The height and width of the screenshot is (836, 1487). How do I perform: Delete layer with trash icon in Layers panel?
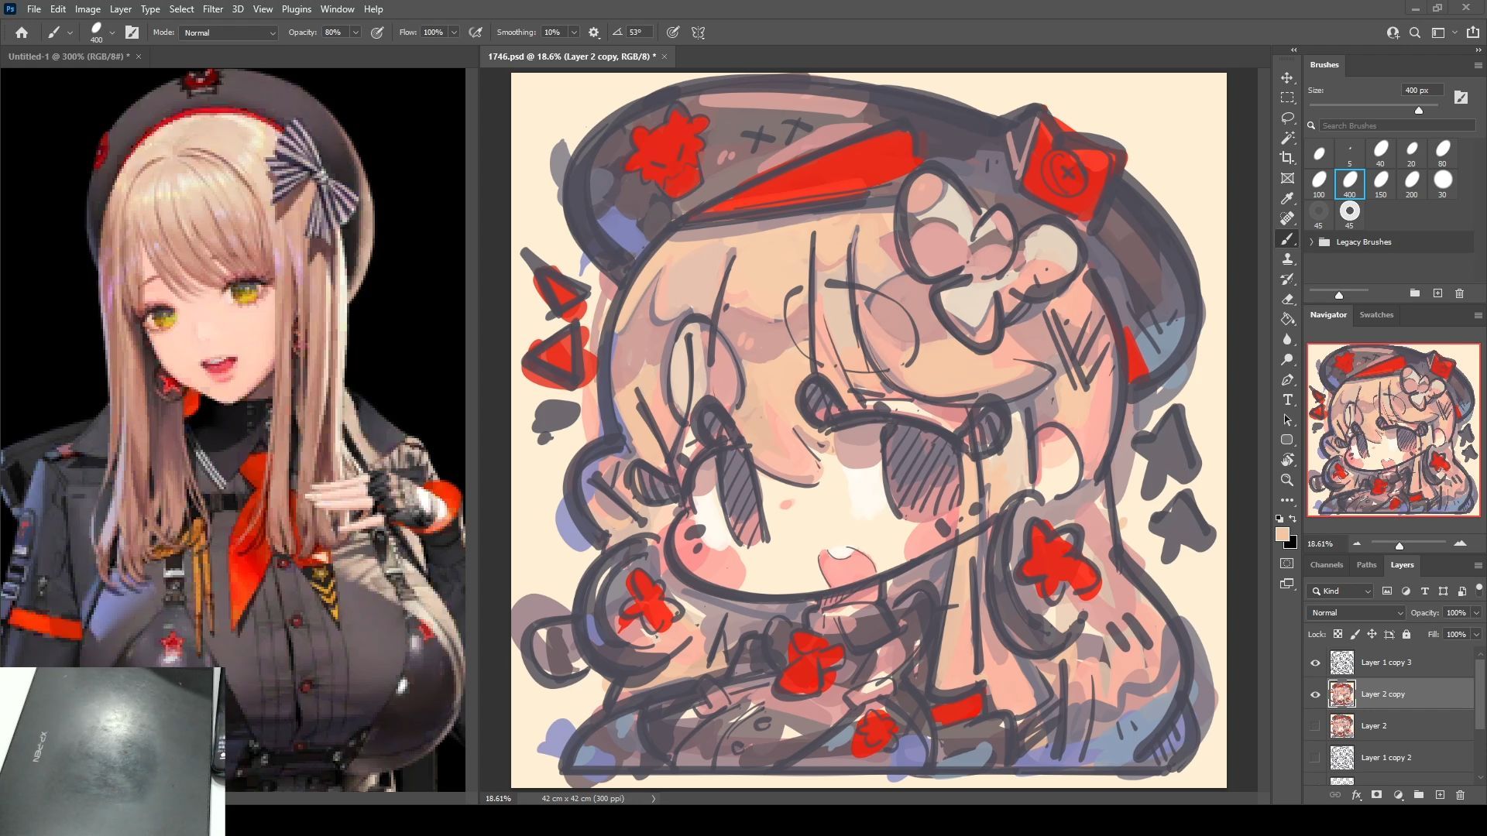1460,795
